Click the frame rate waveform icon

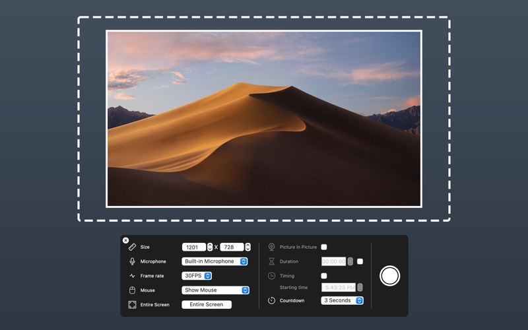click(x=133, y=276)
